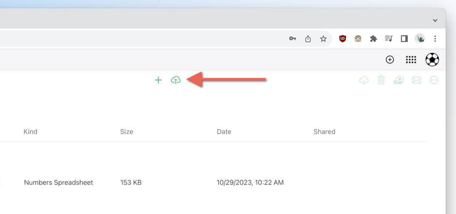The height and width of the screenshot is (214, 456).
Task: Open the uBlock Origin extension
Action: (x=343, y=39)
